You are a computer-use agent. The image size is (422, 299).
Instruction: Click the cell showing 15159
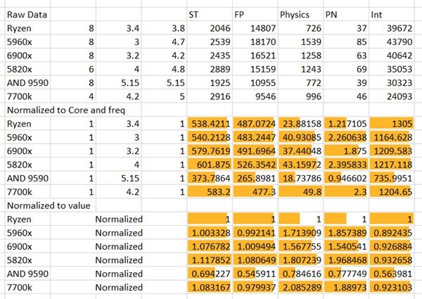pos(255,69)
